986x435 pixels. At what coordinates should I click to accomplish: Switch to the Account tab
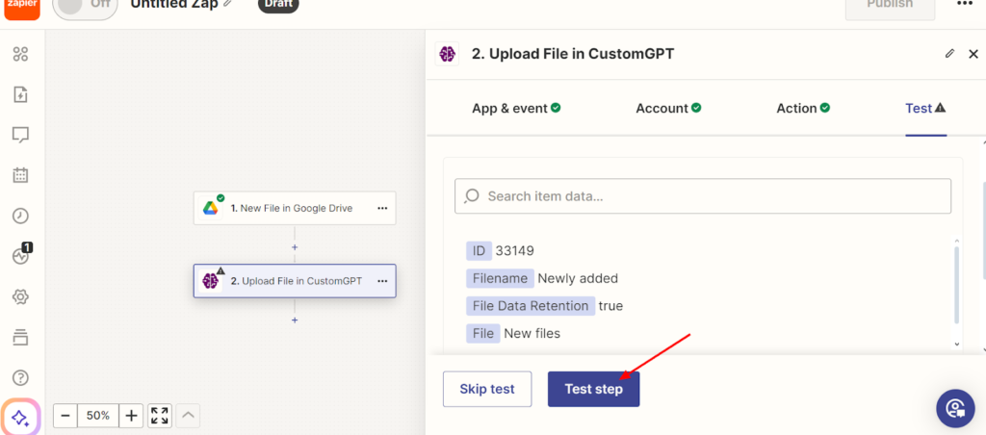click(668, 109)
